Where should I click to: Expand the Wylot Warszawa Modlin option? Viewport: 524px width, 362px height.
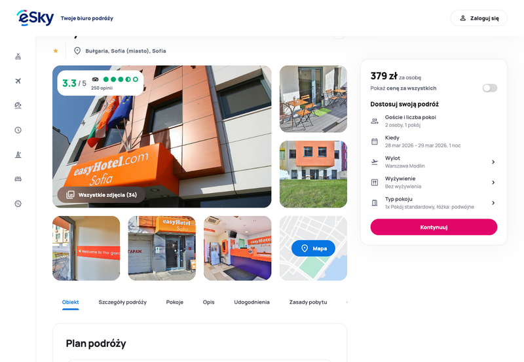click(x=434, y=162)
